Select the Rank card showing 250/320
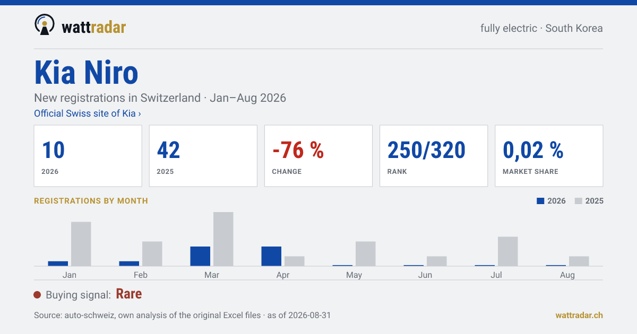The image size is (637, 334). (434, 156)
